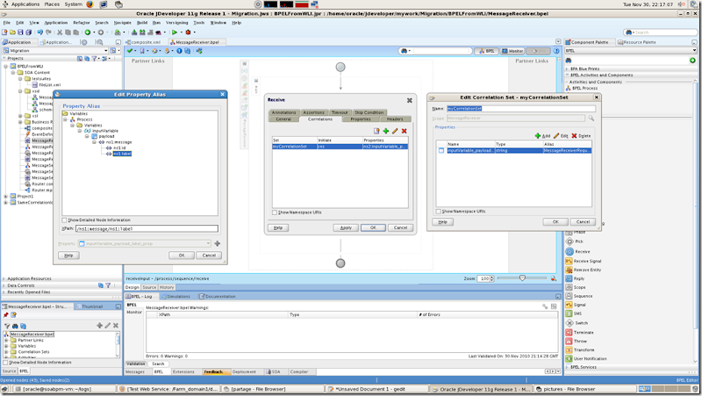This screenshot has width=702, height=396.
Task: Click the red pin icon in Structure panel
Action: click(x=6, y=315)
